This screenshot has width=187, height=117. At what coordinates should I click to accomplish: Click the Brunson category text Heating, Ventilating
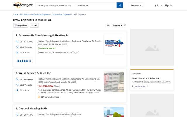[70, 41]
